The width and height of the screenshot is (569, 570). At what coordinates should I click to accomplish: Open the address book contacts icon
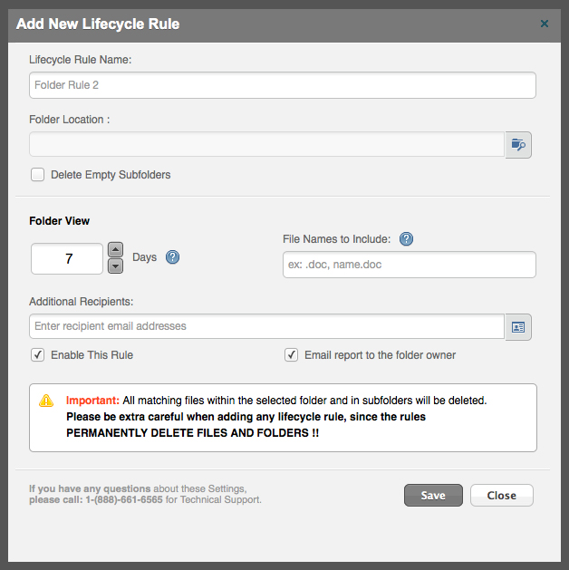[x=518, y=327]
